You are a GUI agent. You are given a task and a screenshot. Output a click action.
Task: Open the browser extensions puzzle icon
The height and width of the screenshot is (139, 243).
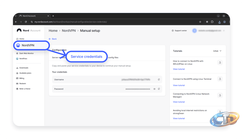coord(212,22)
